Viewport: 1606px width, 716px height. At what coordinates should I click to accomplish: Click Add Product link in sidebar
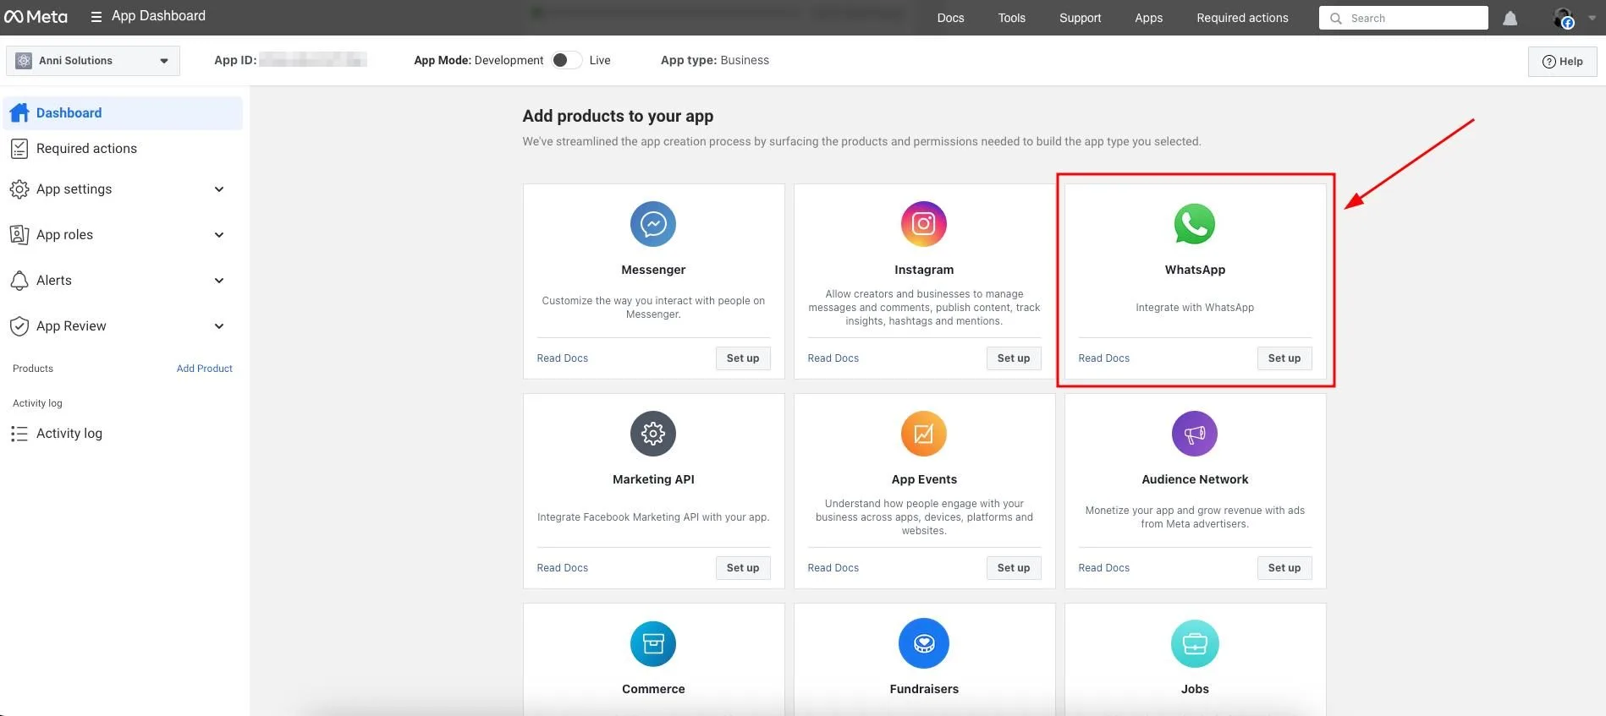click(x=204, y=369)
